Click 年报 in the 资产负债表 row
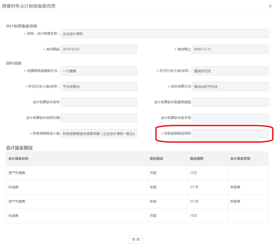This screenshot has width=274, height=246. [x=153, y=202]
